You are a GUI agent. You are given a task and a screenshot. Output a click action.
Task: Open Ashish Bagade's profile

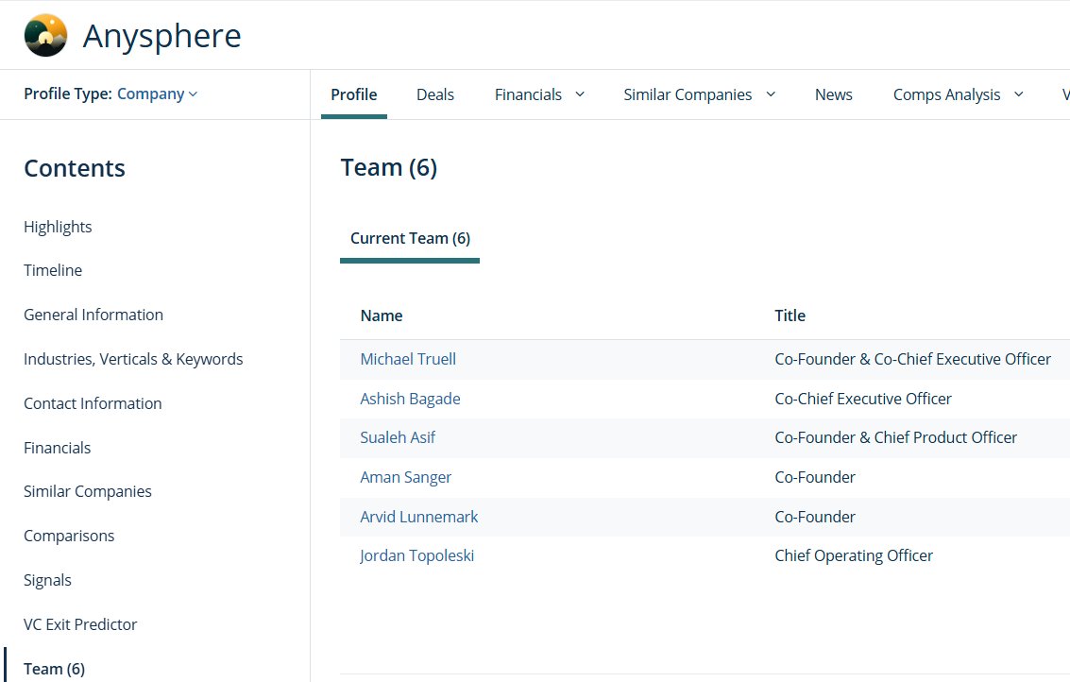[410, 399]
